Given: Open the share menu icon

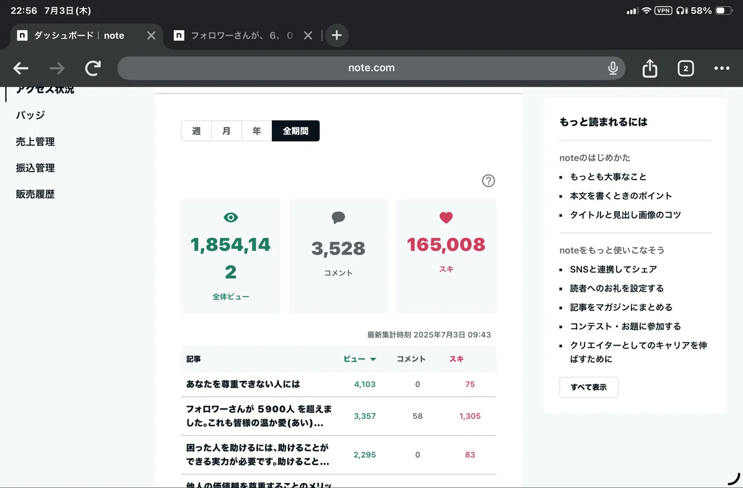Looking at the screenshot, I should (650, 68).
